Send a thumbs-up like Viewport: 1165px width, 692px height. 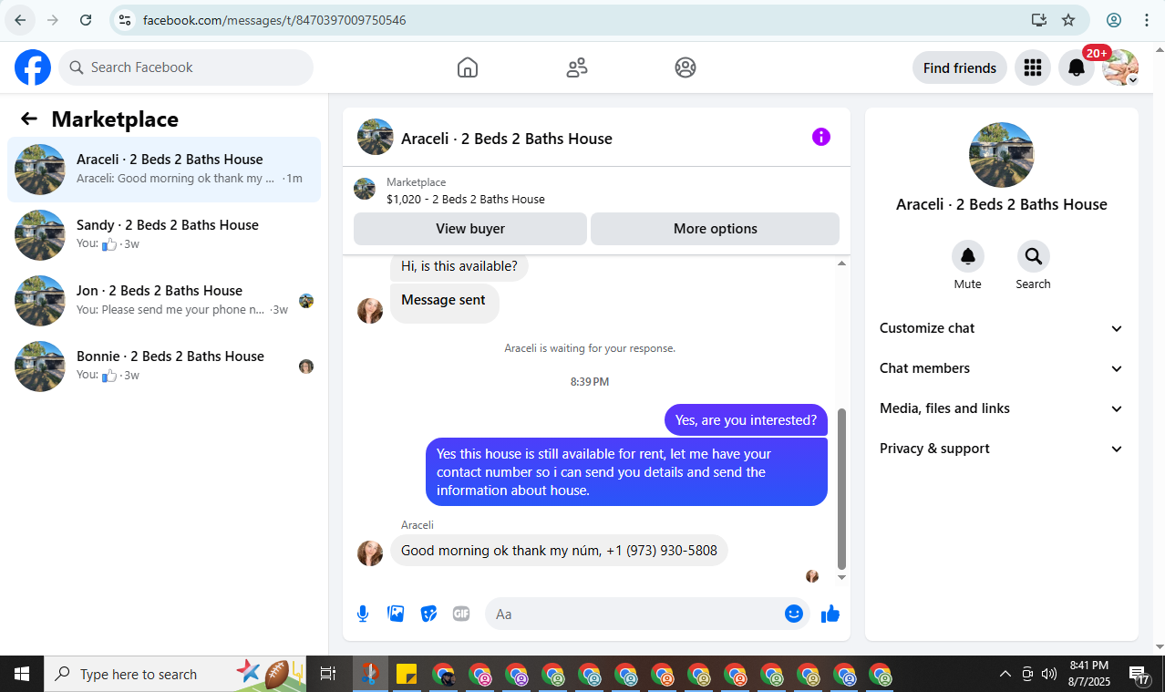[830, 614]
